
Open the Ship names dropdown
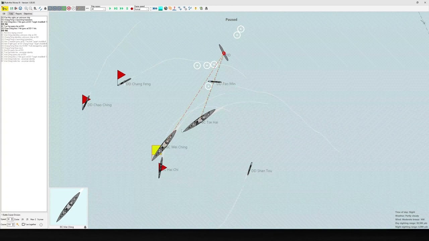click(x=98, y=9)
